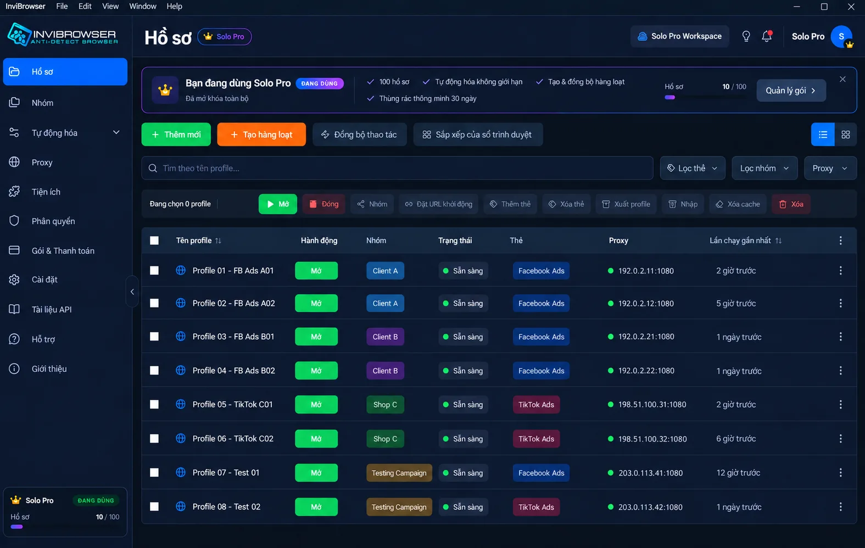This screenshot has width=865, height=548.
Task: Go to Proxy in sidebar
Action: click(x=65, y=163)
